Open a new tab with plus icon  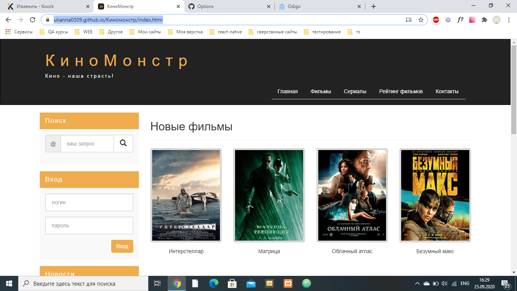[374, 6]
